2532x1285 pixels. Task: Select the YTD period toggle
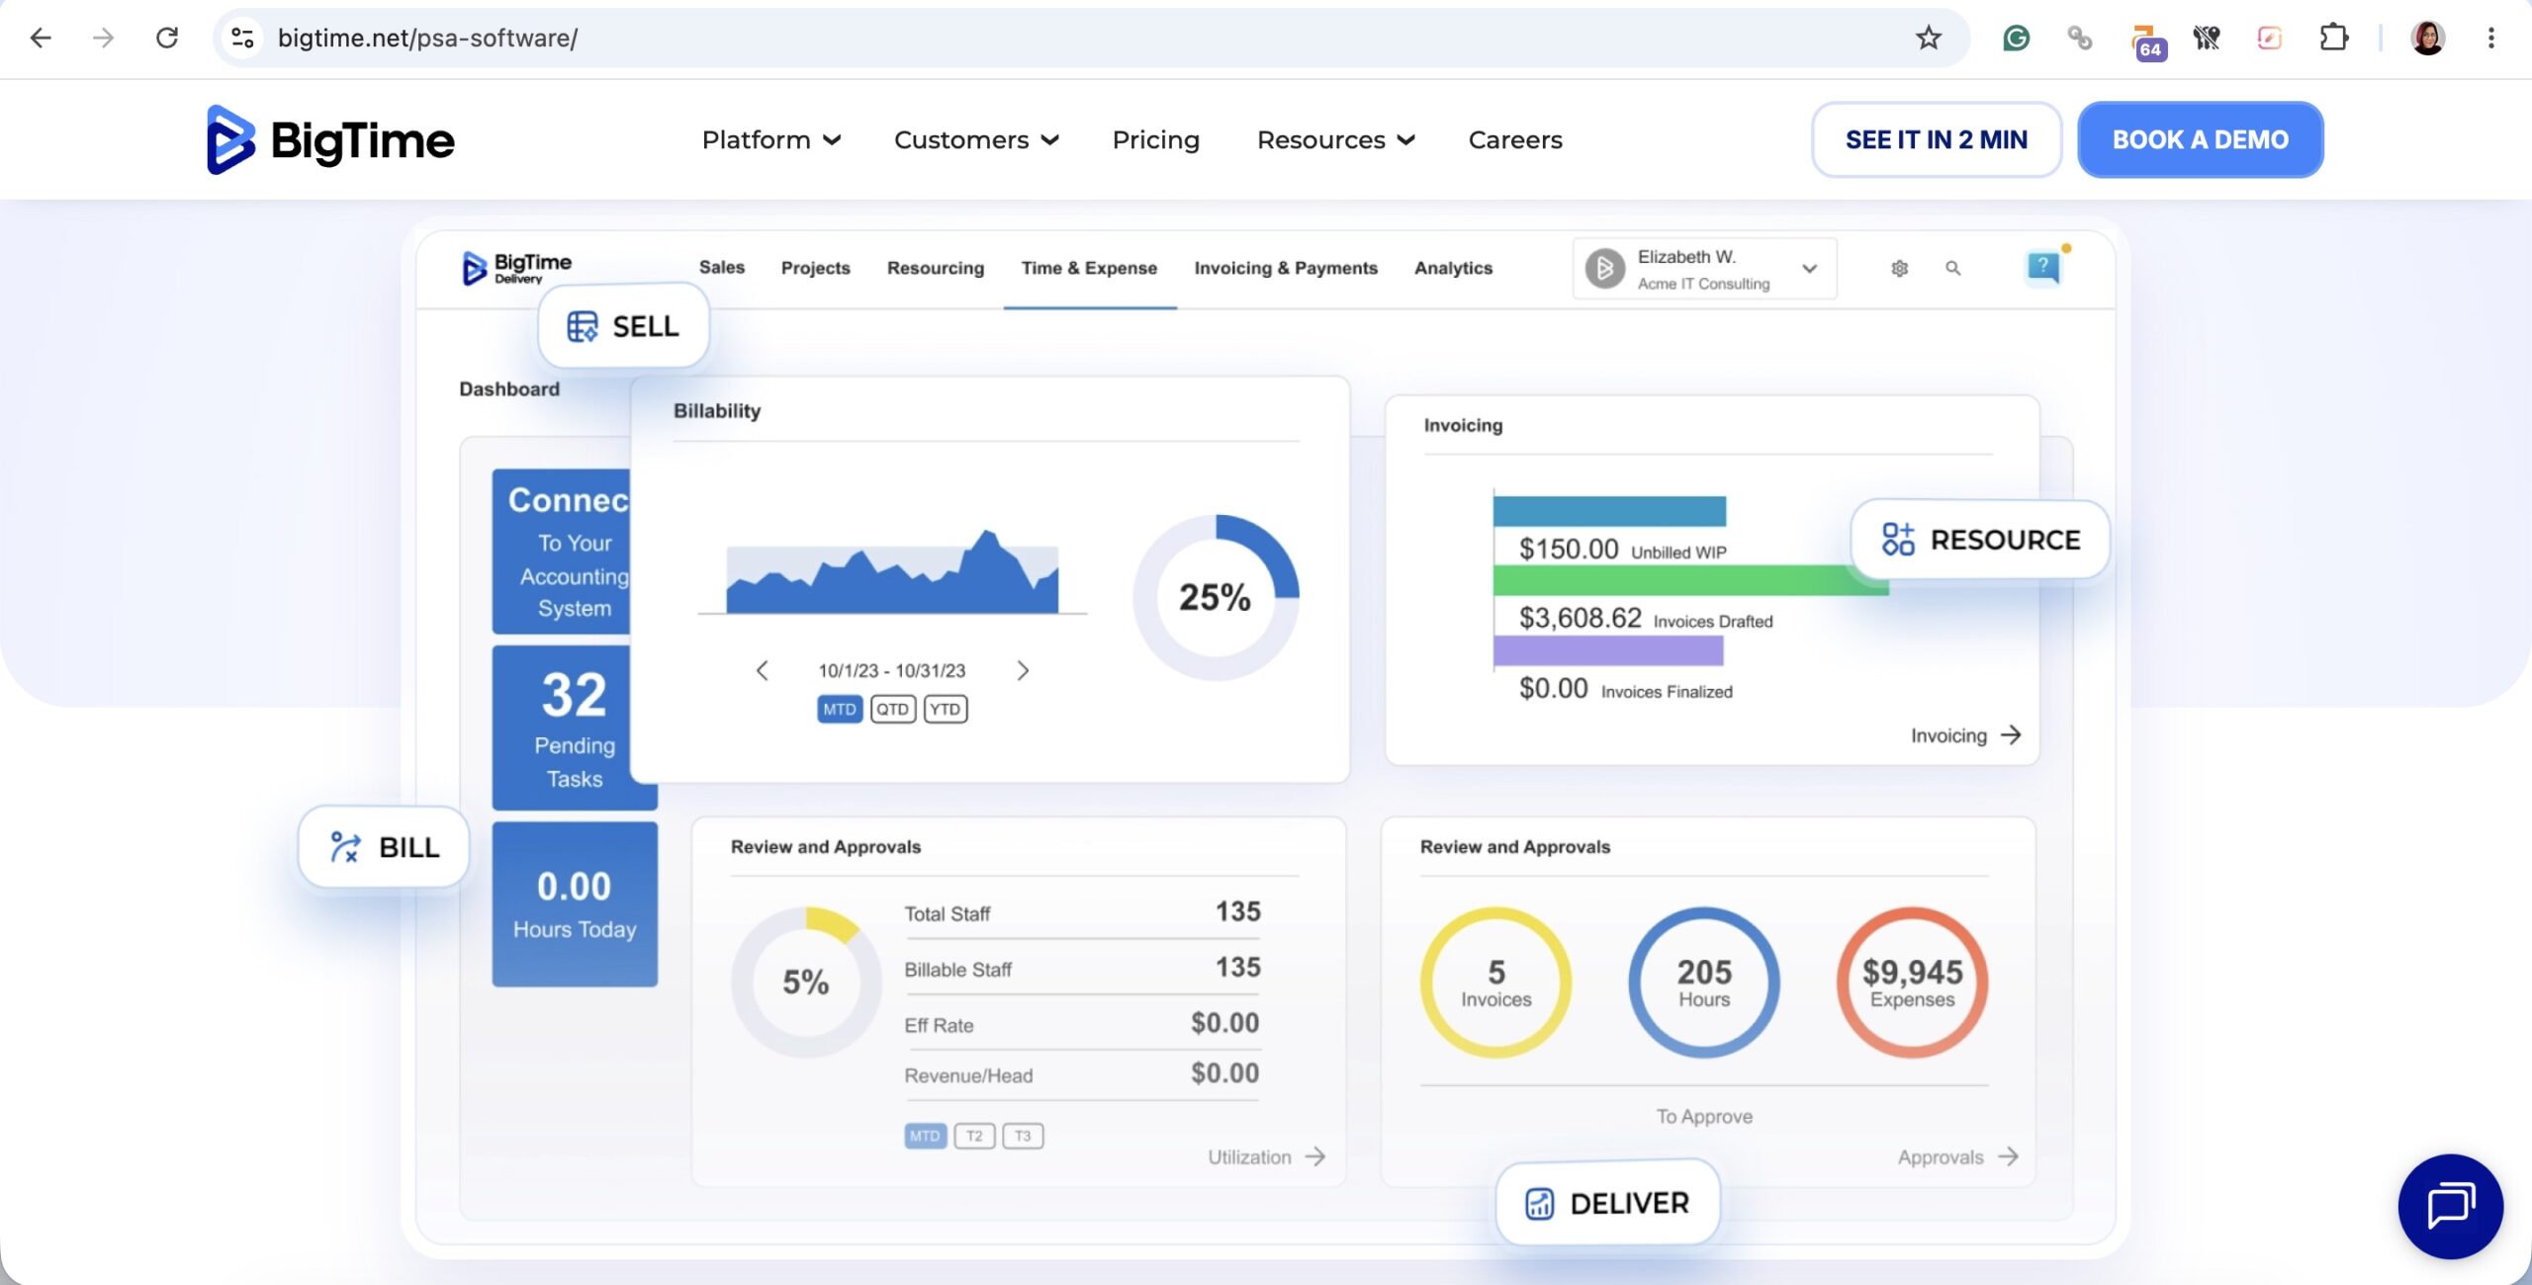click(946, 709)
